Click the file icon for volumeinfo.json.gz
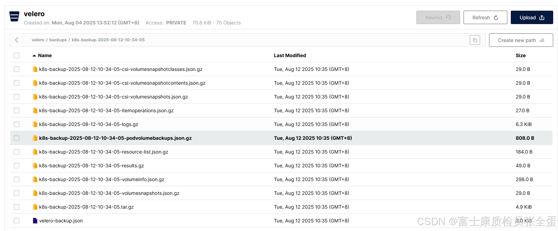 (x=35, y=179)
